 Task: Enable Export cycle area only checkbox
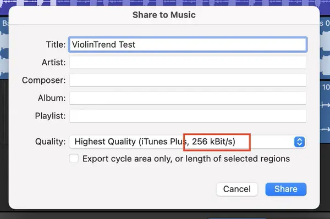pos(74,159)
